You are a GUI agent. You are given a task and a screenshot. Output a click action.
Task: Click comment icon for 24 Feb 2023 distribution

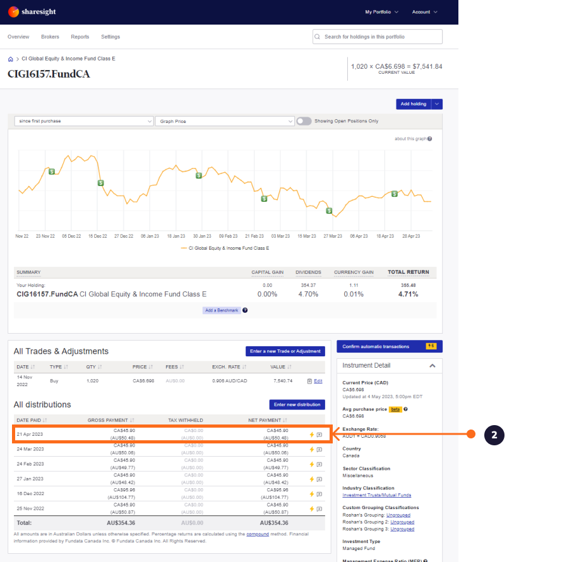pyautogui.click(x=319, y=464)
